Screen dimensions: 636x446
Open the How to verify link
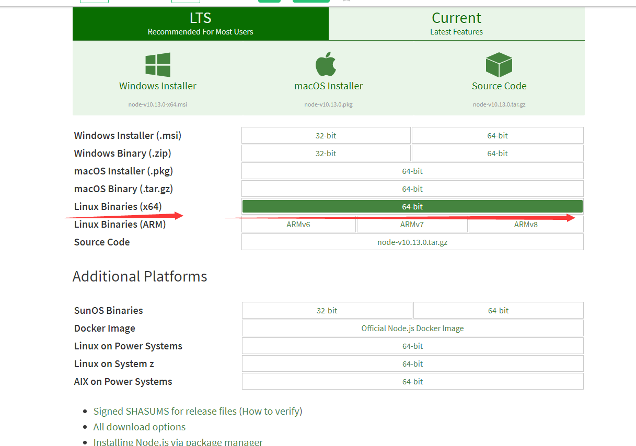click(271, 411)
